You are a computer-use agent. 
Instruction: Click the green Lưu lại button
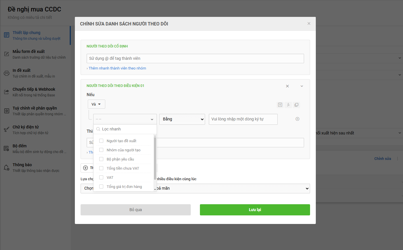coord(255,210)
